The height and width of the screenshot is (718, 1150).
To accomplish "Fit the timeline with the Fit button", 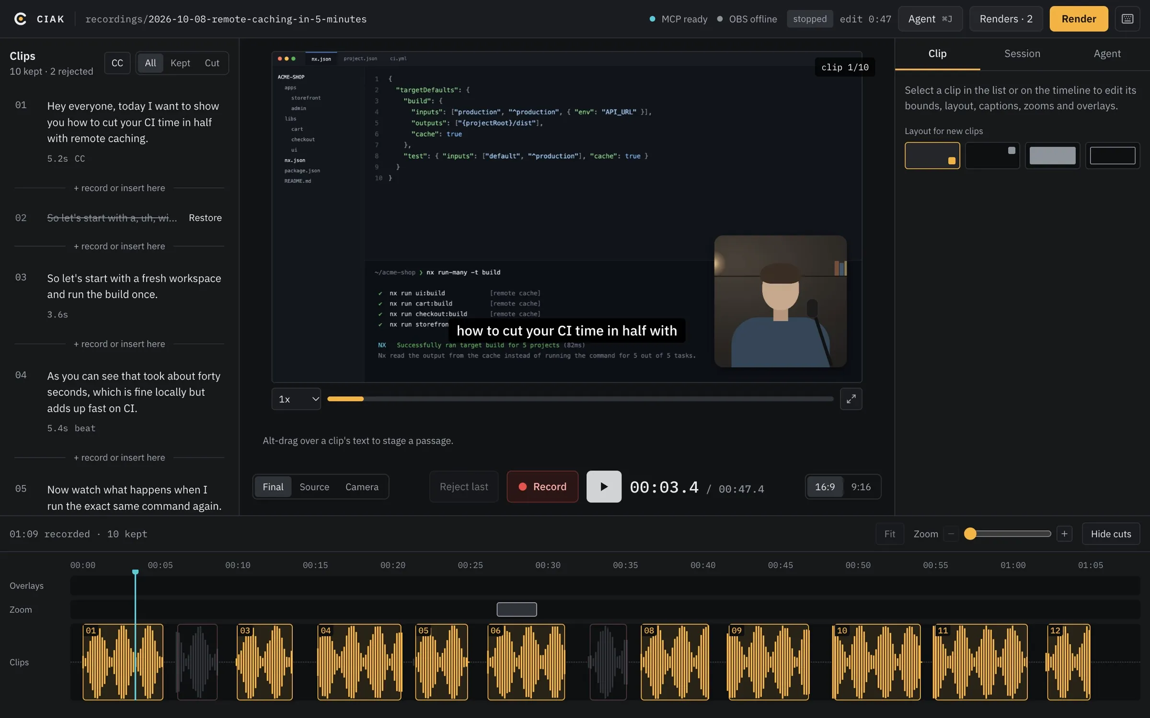I will click(890, 534).
